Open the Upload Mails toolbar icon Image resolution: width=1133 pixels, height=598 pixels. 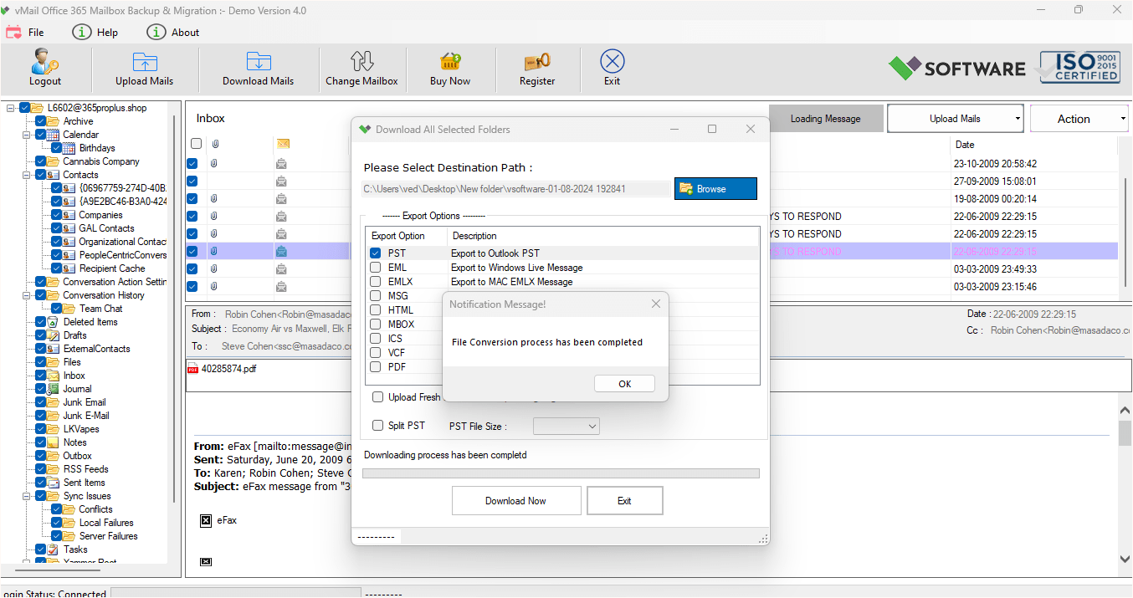click(x=145, y=62)
